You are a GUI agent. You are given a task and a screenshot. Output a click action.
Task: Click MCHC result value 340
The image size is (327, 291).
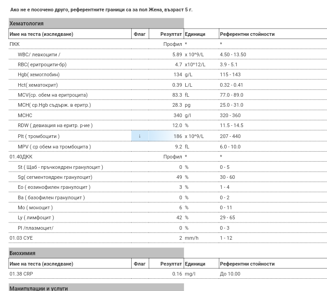178,115
